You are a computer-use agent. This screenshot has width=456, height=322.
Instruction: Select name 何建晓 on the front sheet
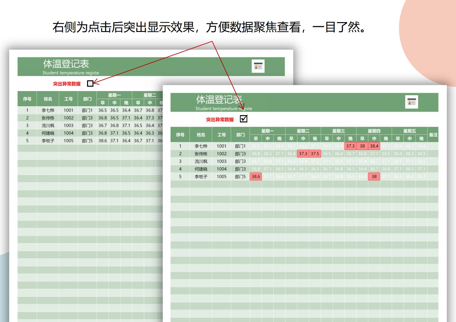coord(201,169)
